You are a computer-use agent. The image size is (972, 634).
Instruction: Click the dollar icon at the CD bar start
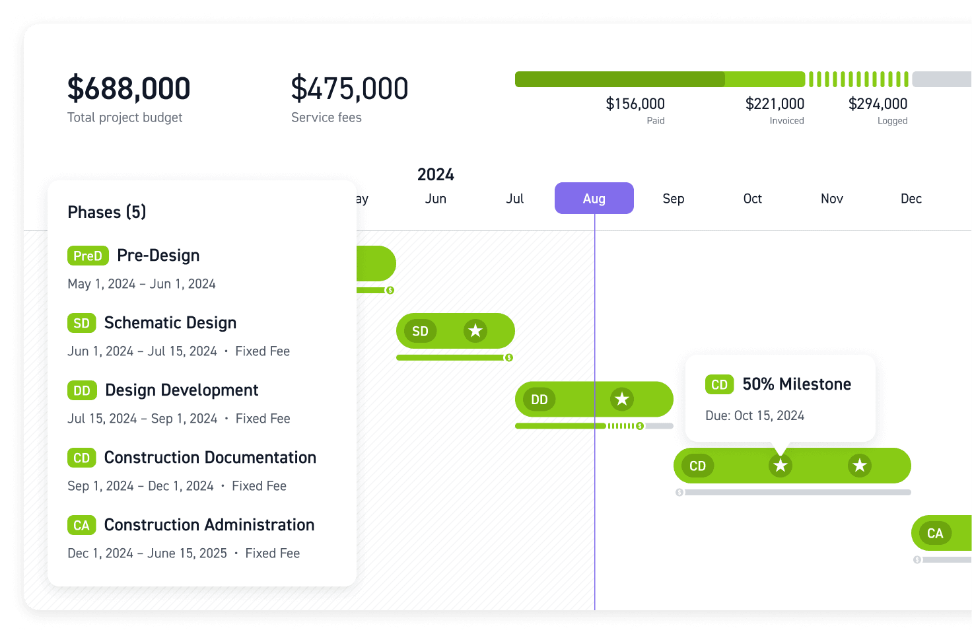678,492
